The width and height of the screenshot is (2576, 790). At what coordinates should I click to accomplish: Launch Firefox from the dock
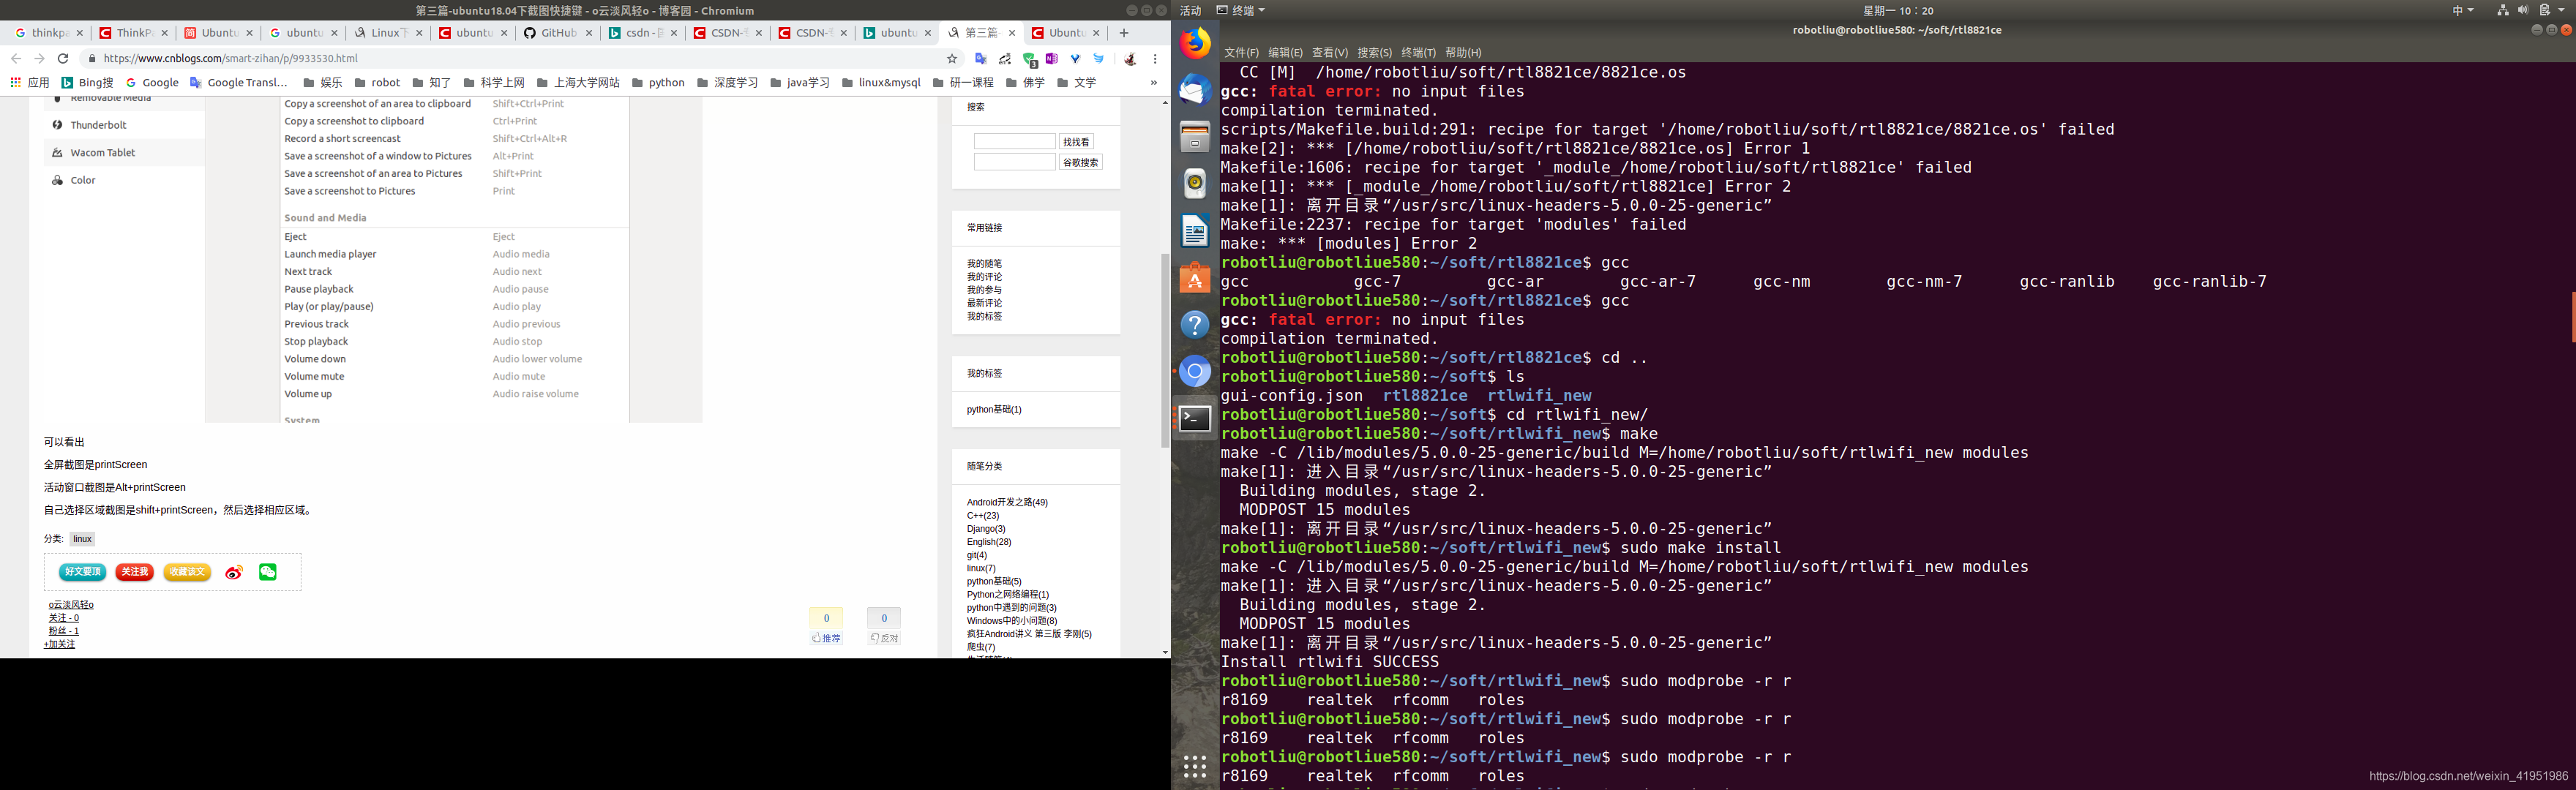pyautogui.click(x=1195, y=43)
